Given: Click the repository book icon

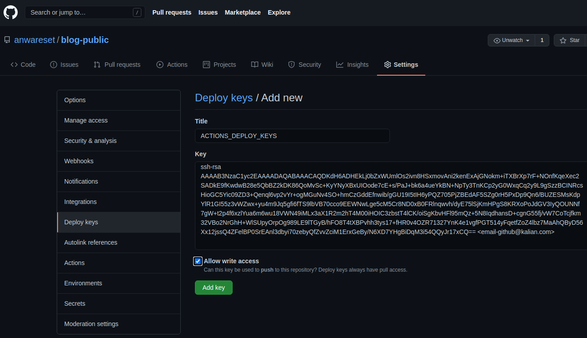Looking at the screenshot, I should pos(7,40).
